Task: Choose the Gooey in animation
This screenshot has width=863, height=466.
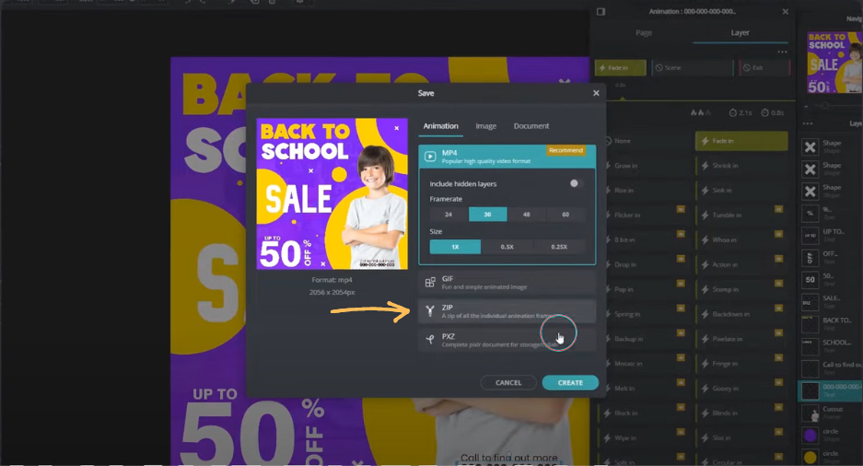Action: pos(741,389)
